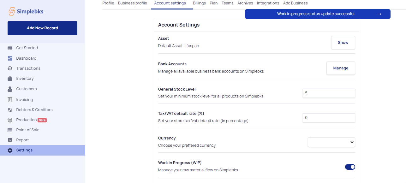Click the Settings gear icon
406x183 pixels.
pyautogui.click(x=10, y=150)
